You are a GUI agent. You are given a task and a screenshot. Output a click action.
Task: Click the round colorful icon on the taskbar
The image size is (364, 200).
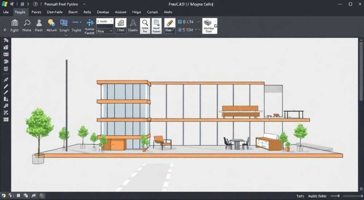(x=4, y=196)
